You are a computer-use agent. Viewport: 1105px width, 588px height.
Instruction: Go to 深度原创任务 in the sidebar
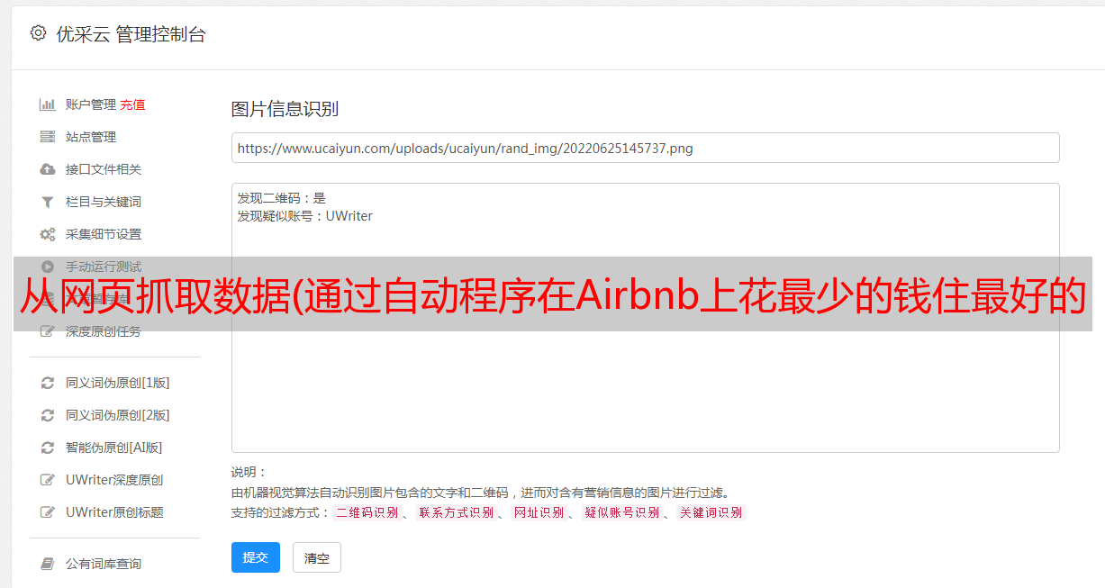pos(103,332)
